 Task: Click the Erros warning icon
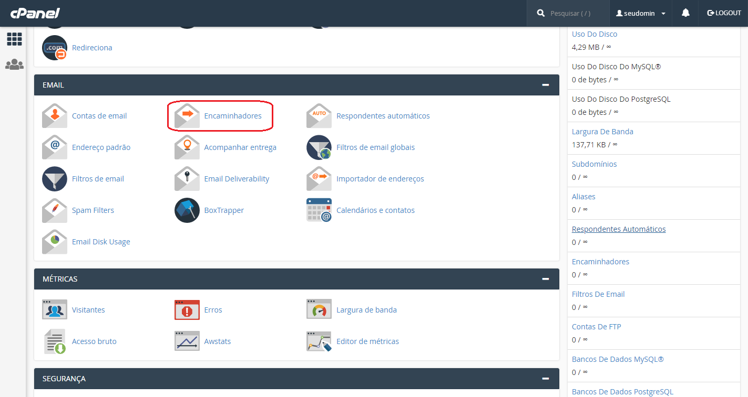(187, 310)
